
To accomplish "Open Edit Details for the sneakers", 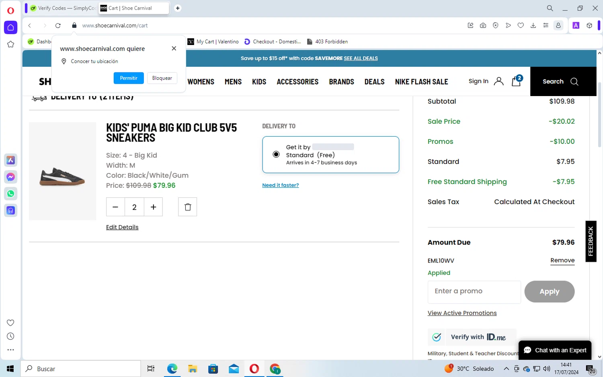I will (x=122, y=227).
